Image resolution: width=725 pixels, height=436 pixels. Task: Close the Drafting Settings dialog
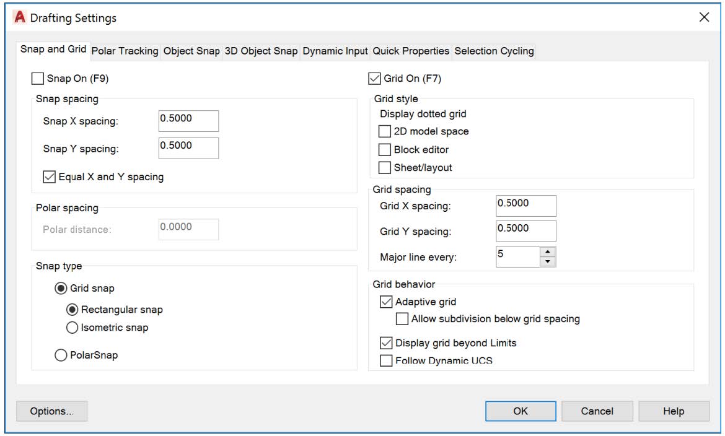(704, 17)
